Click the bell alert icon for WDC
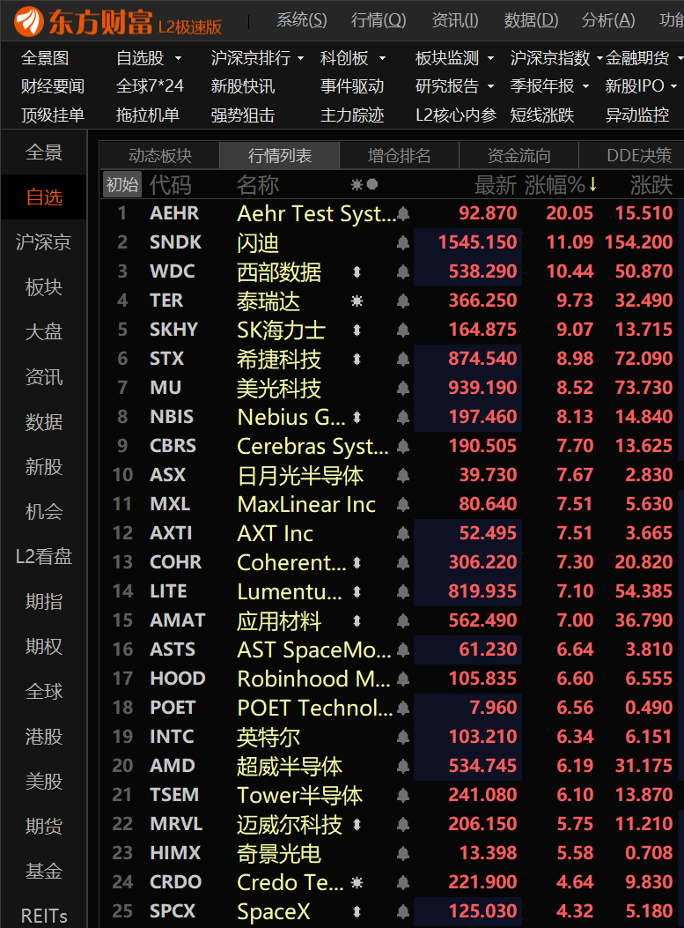684x928 pixels. [x=403, y=271]
